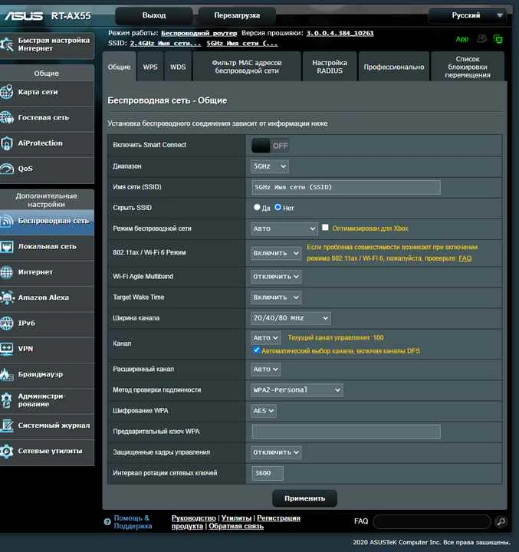Open Расширенный канал dropdown
Image resolution: width=519 pixels, height=552 pixels.
click(266, 370)
